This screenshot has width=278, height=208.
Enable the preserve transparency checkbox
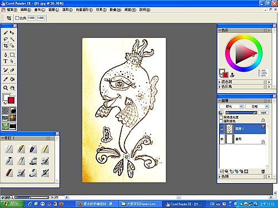coord(221,117)
